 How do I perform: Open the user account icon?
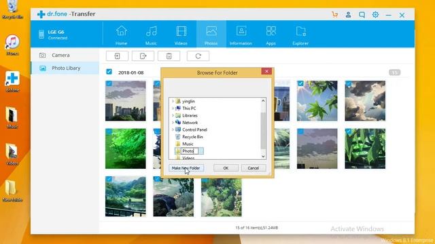pos(348,15)
